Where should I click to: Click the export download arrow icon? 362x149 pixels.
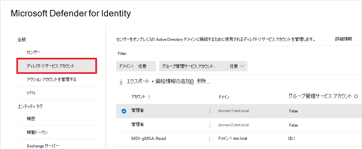(x=121, y=82)
